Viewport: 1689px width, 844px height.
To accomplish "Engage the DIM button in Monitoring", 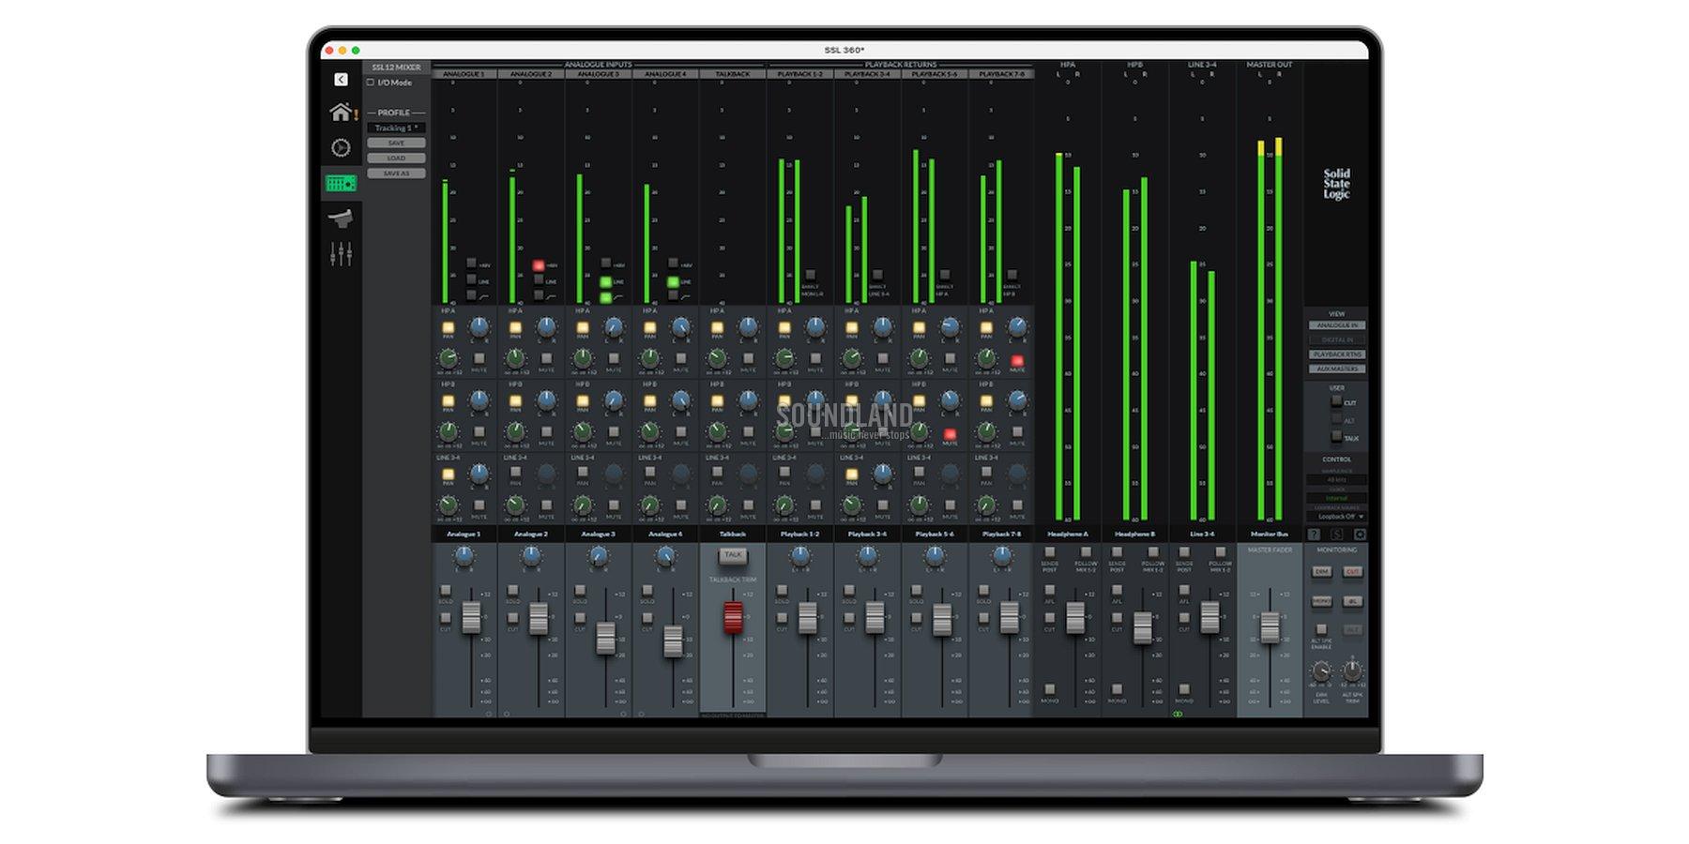I will (x=1322, y=572).
